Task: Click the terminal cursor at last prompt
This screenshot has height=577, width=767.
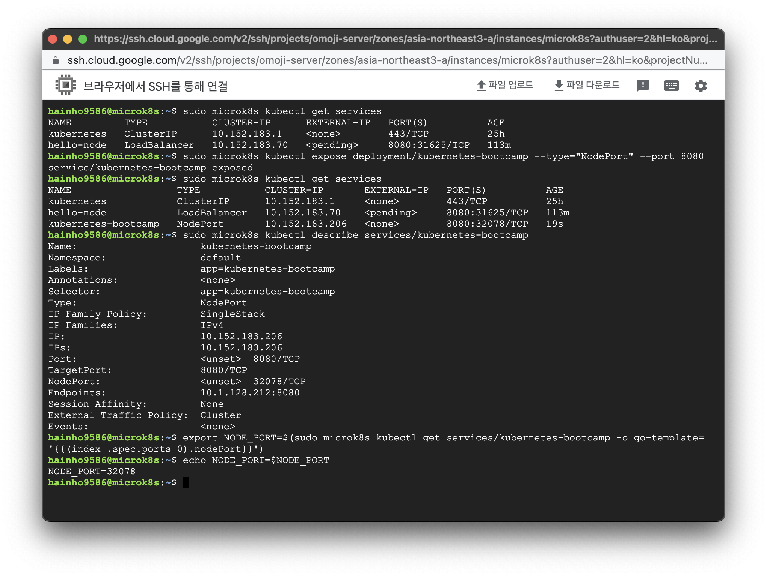Action: (186, 483)
